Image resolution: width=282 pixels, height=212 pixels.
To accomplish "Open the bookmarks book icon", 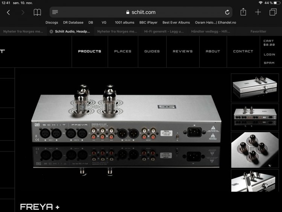I will tap(37, 12).
